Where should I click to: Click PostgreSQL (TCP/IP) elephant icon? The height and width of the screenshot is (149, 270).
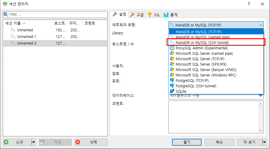[172, 80]
